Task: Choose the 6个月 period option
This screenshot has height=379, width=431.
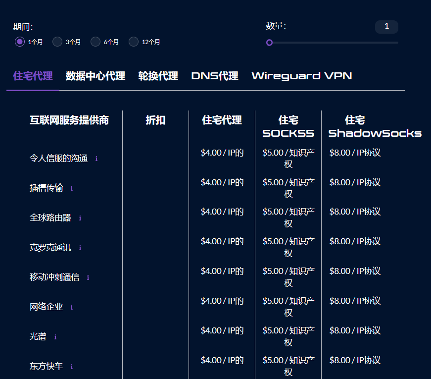Action: pos(96,42)
